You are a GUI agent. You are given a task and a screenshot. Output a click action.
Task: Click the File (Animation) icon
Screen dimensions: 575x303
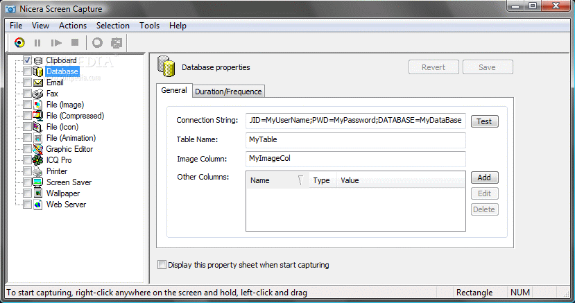point(38,138)
